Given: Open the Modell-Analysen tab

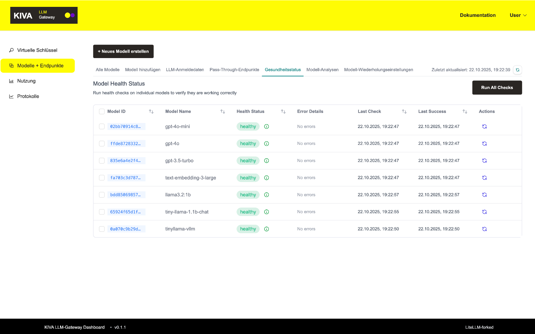Looking at the screenshot, I should tap(323, 70).
